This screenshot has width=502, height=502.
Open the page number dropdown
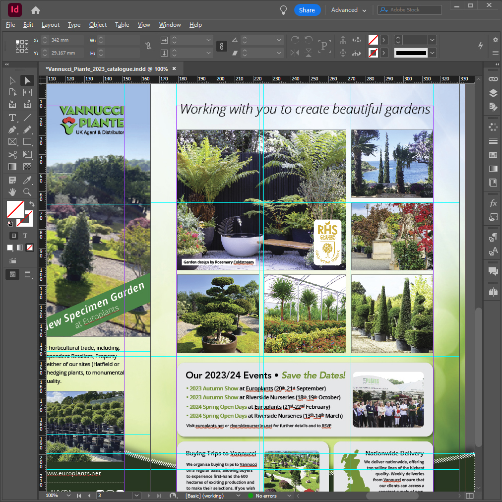[x=137, y=496]
